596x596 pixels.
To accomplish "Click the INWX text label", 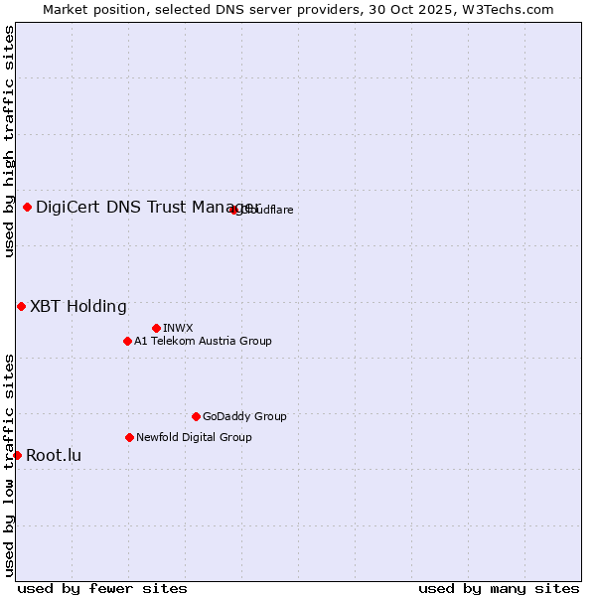I will (179, 328).
